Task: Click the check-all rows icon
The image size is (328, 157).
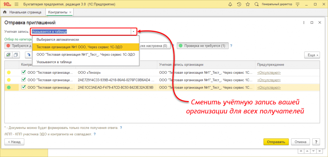Action: 9,55
